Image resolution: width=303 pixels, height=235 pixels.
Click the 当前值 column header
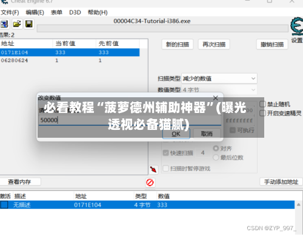point(75,43)
